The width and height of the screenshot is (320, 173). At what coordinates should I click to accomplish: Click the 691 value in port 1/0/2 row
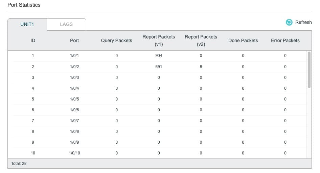tap(159, 67)
